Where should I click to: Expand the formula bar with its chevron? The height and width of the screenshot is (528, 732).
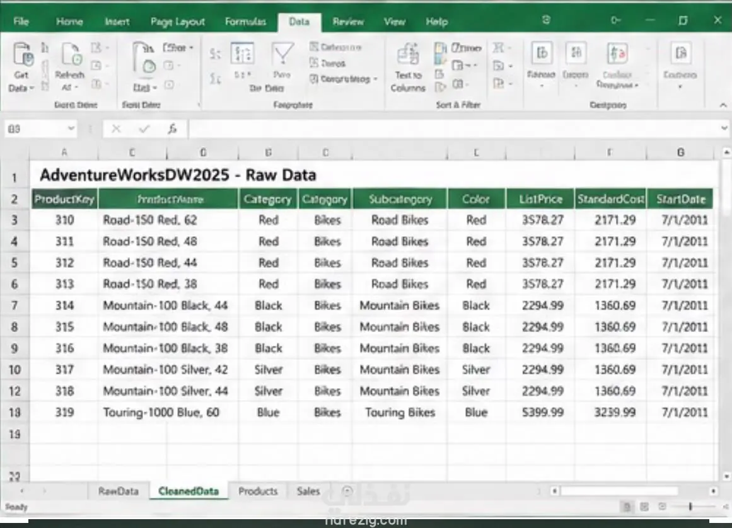[724, 127]
